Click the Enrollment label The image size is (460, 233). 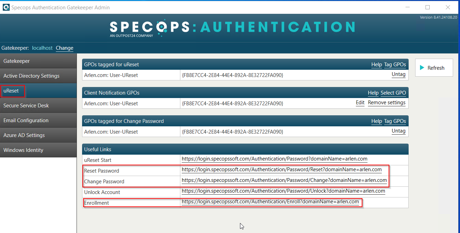click(97, 203)
